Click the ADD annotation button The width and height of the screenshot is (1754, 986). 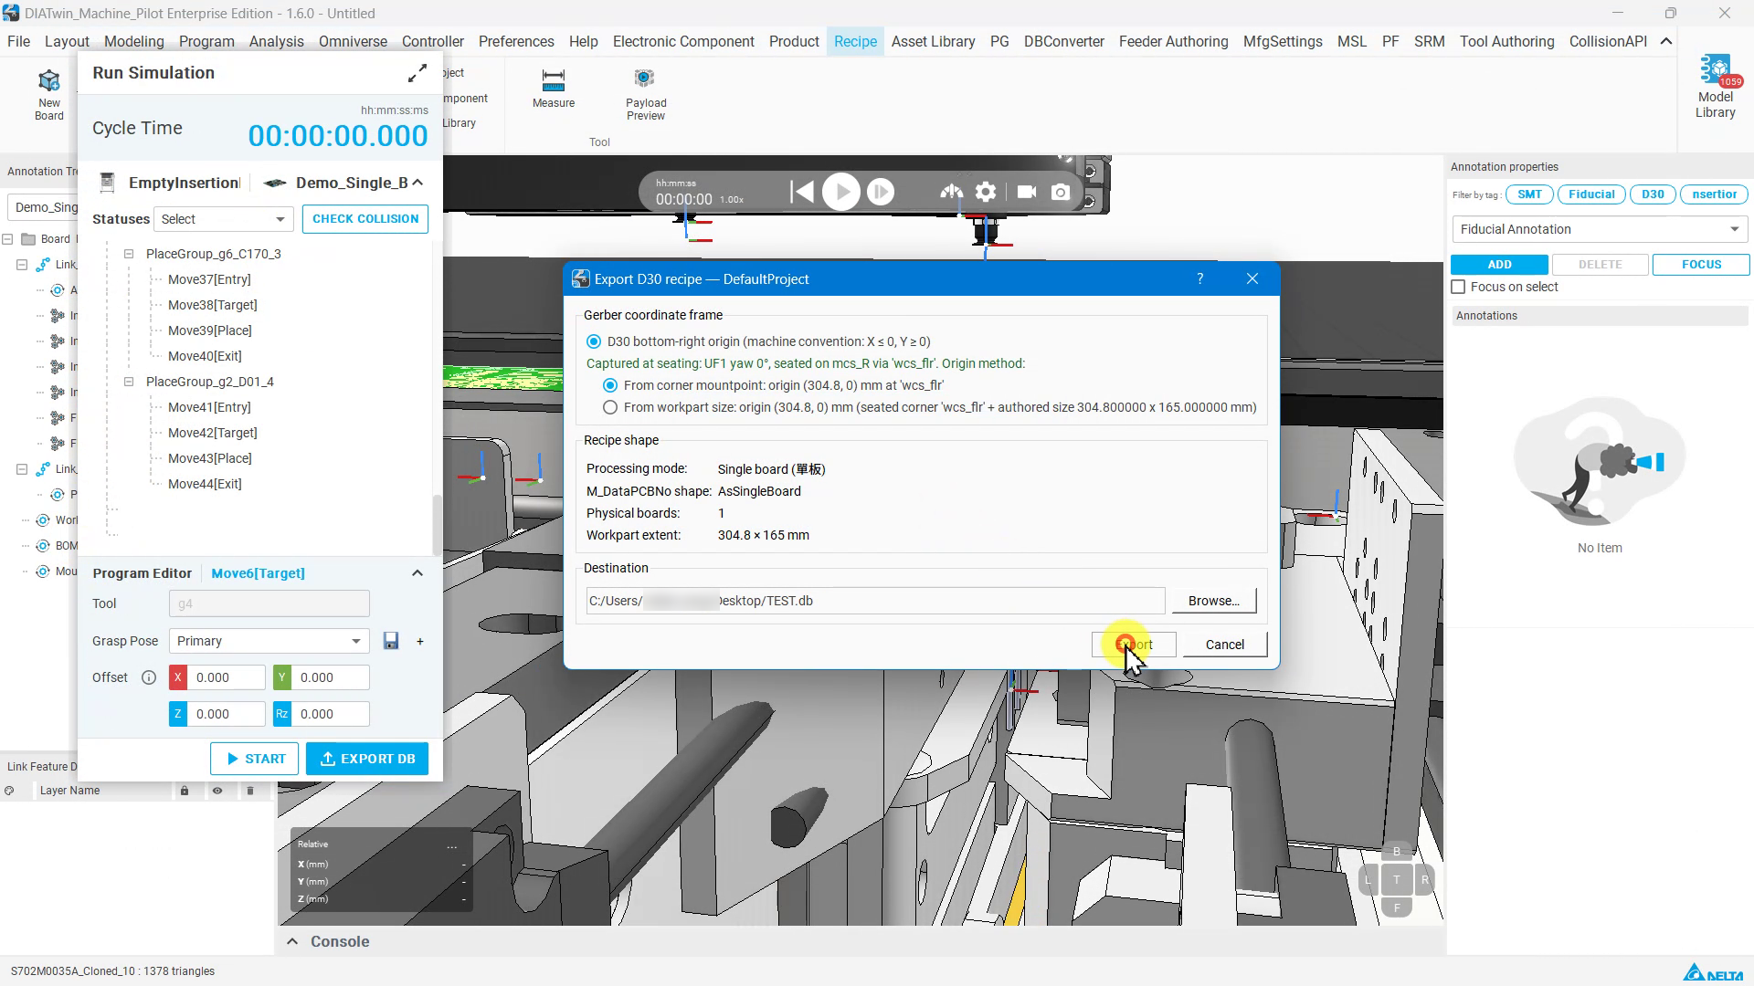[1499, 265]
